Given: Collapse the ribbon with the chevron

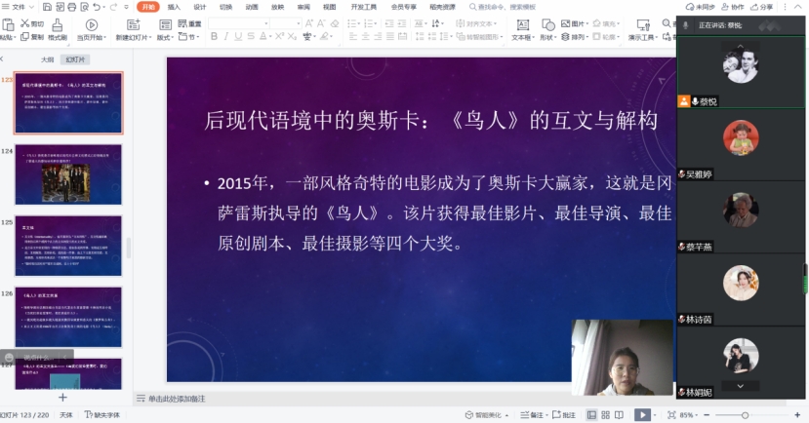Looking at the screenshot, I should tap(798, 7).
